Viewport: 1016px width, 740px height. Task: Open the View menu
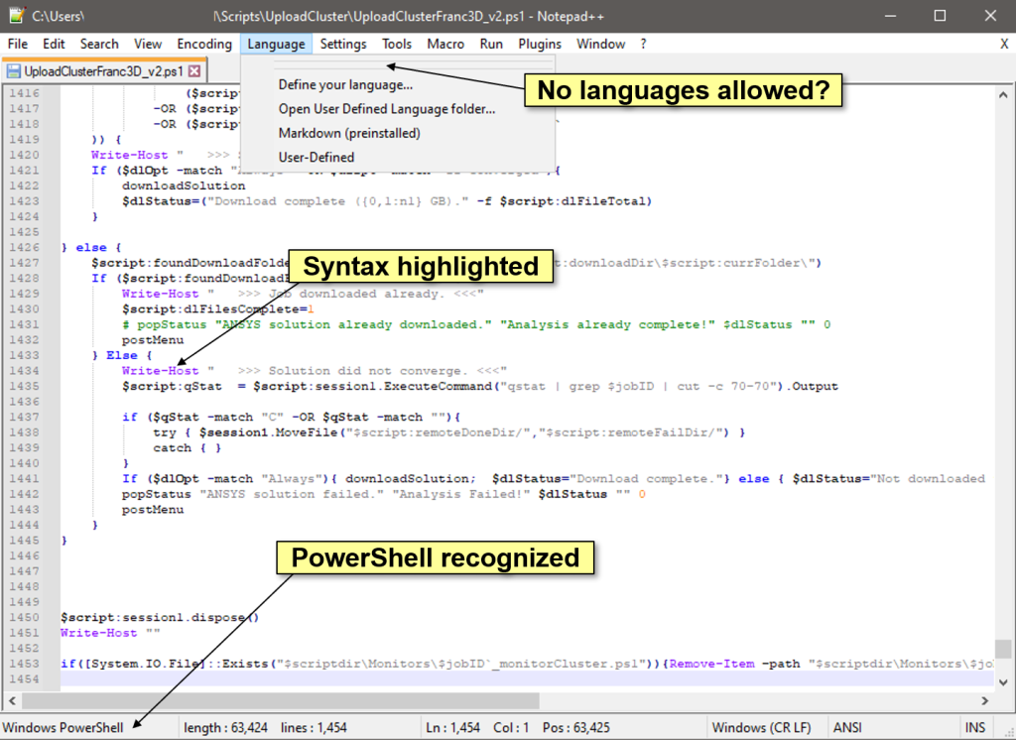click(x=148, y=44)
